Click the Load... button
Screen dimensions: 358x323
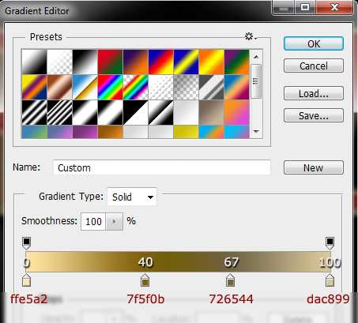coord(314,93)
